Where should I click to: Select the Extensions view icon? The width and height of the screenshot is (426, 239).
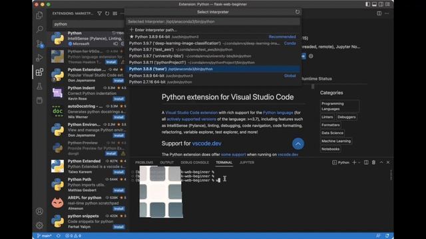click(x=39, y=72)
